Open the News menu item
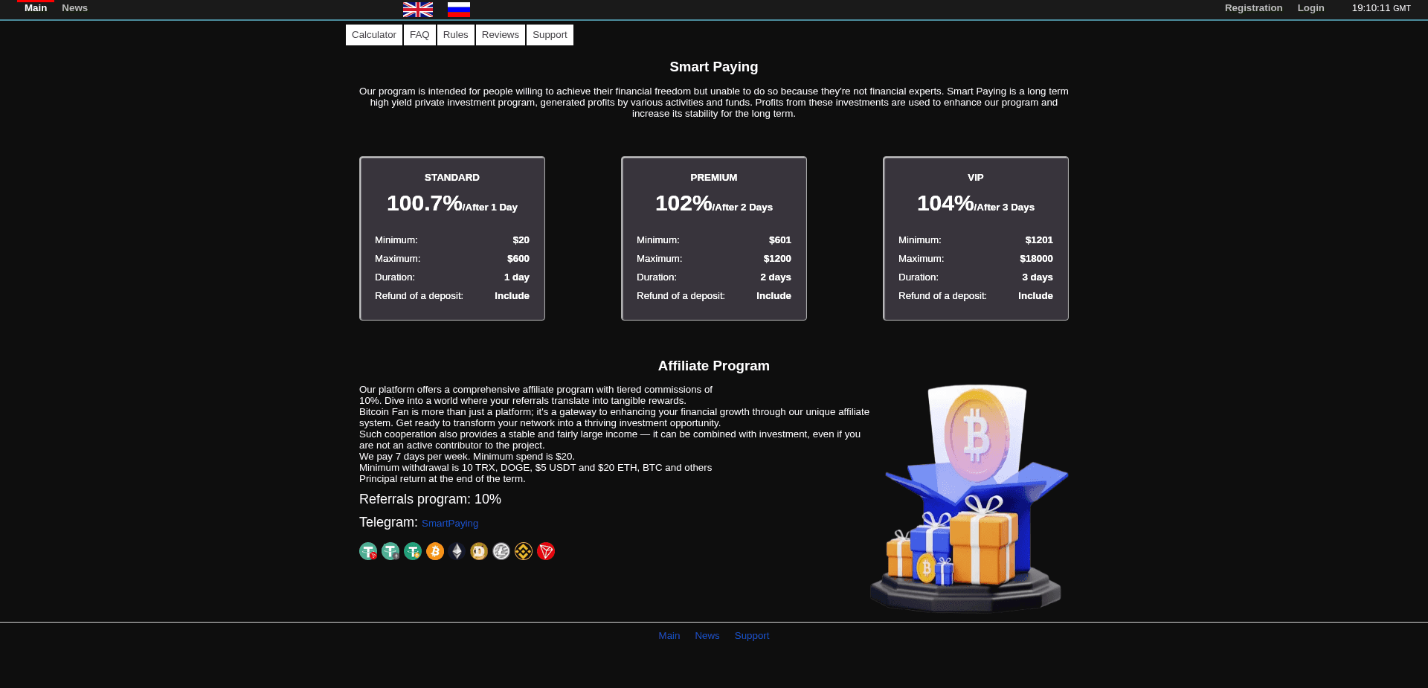Screen dimensions: 1428x688 (x=74, y=7)
